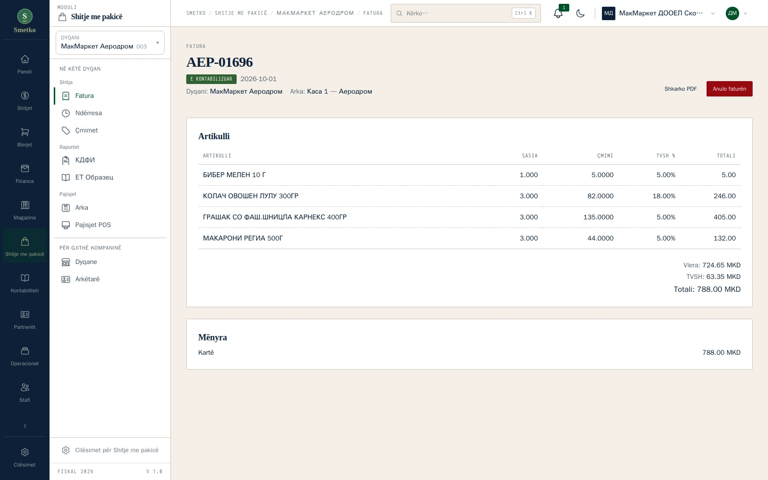The width and height of the screenshot is (768, 480).
Task: Open Pajisjet POS page
Action: point(110,225)
